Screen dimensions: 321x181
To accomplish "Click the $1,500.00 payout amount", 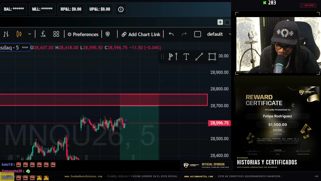I will click(x=278, y=125).
